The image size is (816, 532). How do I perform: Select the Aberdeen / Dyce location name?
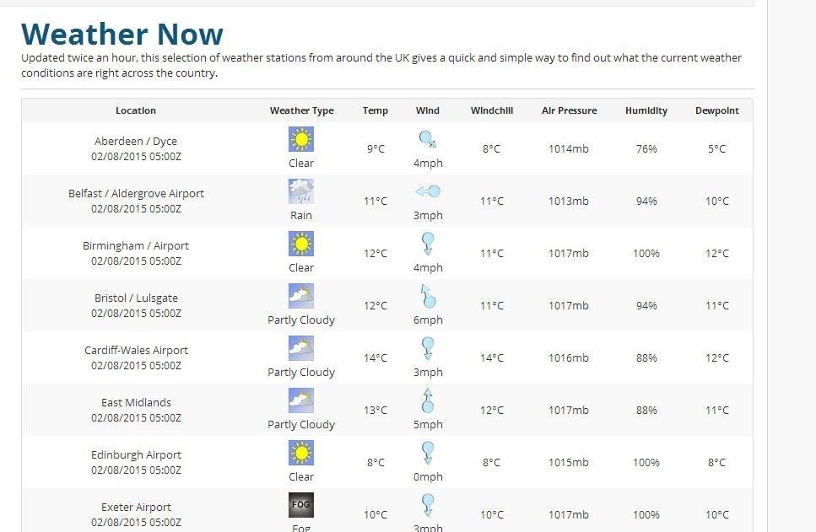[x=136, y=141]
